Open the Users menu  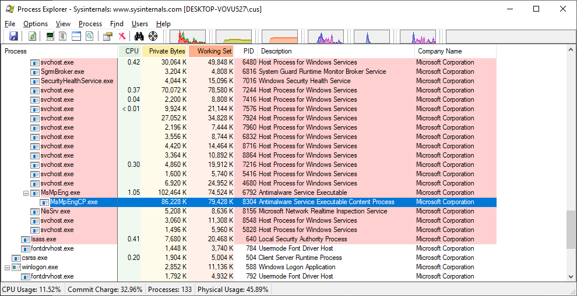(140, 24)
